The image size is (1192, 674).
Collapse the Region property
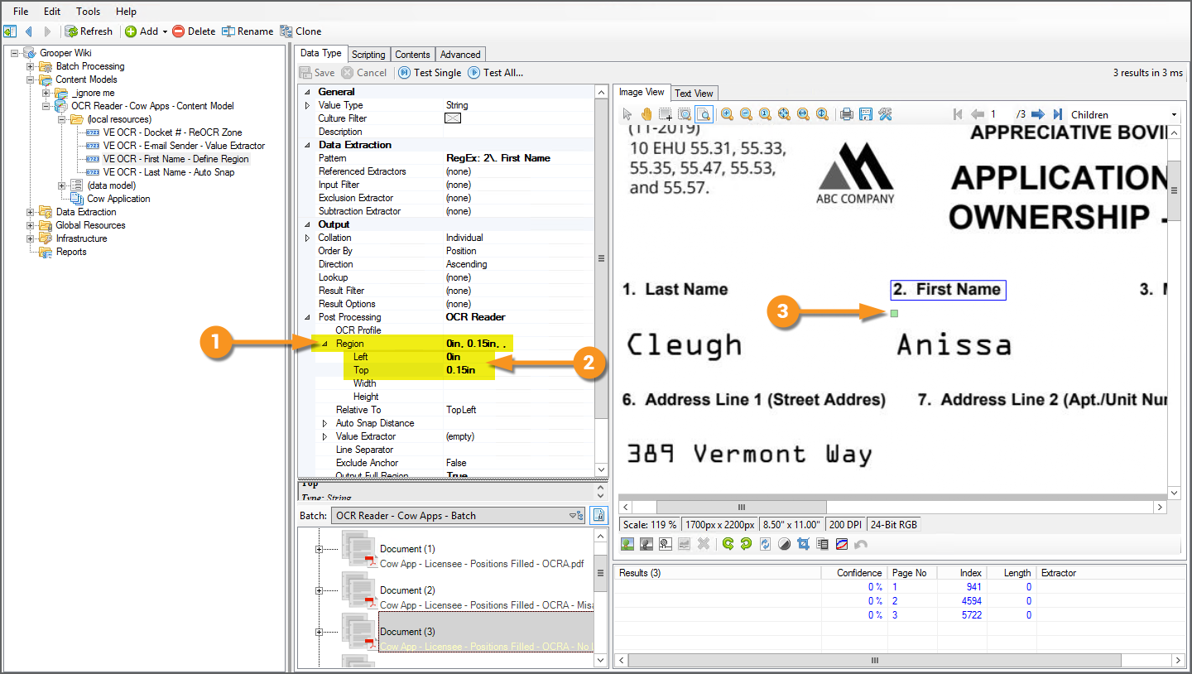[x=324, y=344]
